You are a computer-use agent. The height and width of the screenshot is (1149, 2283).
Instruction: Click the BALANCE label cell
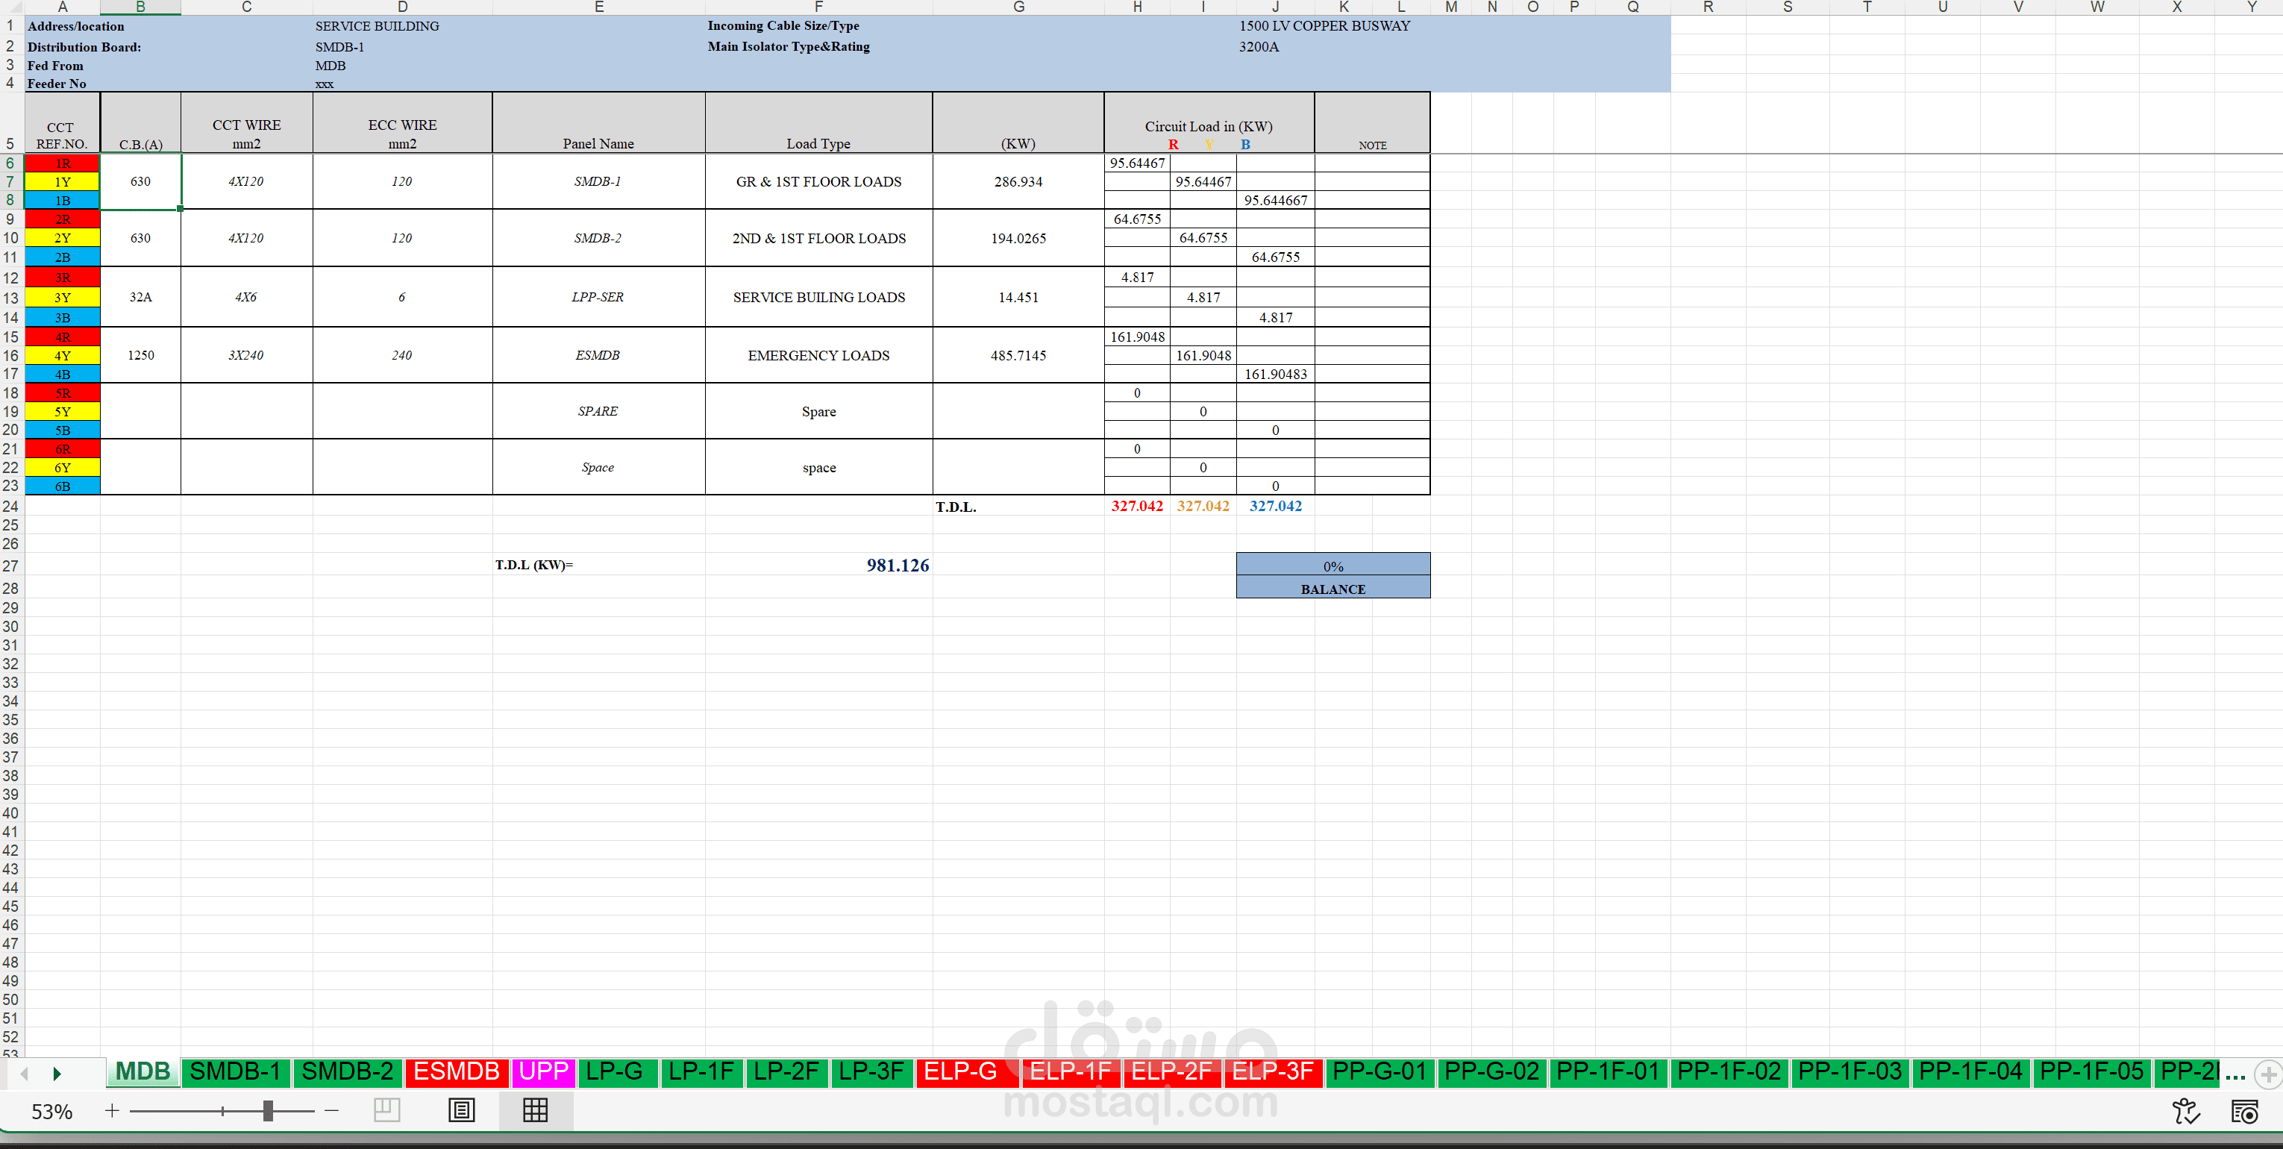pos(1333,589)
